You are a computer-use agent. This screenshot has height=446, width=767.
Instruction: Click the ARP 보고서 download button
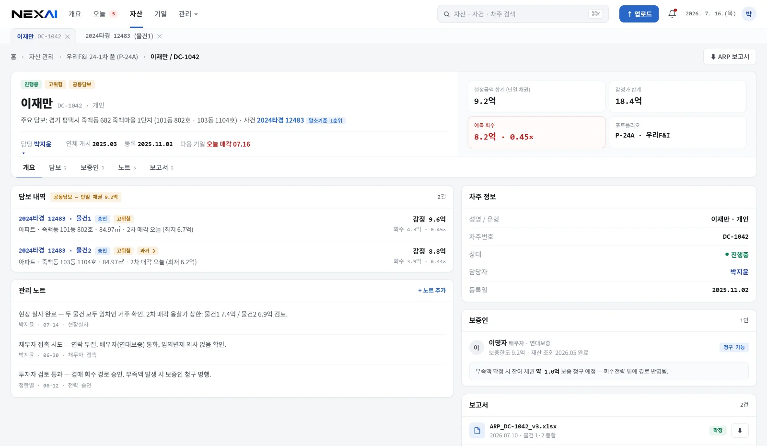click(x=730, y=57)
